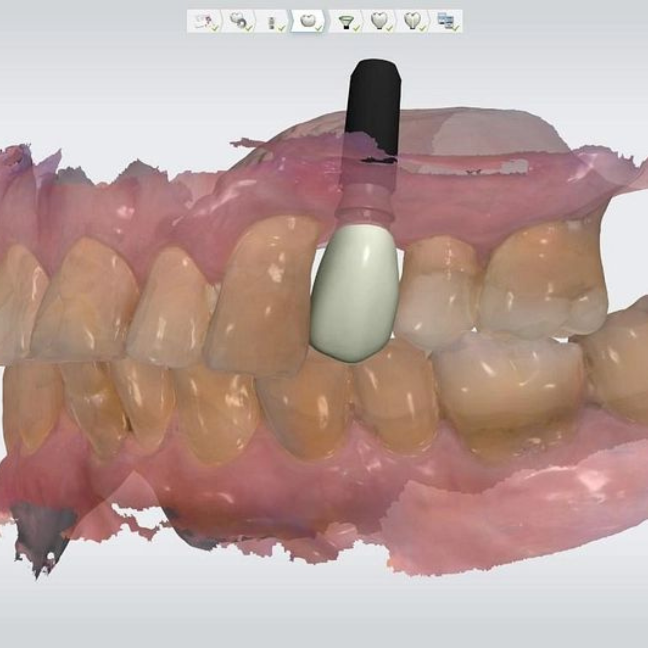The image size is (648, 648).
Task: Select the translucent palate scan area upper right
Action: (x=484, y=134)
